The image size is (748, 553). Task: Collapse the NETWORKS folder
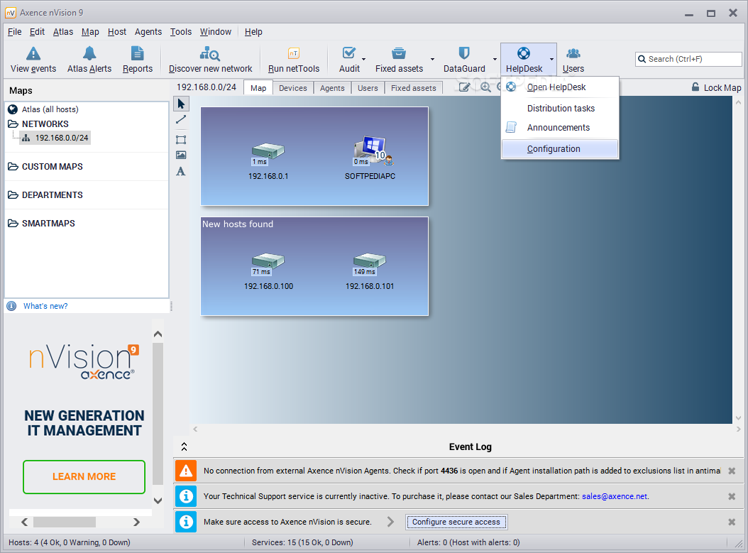pos(13,124)
